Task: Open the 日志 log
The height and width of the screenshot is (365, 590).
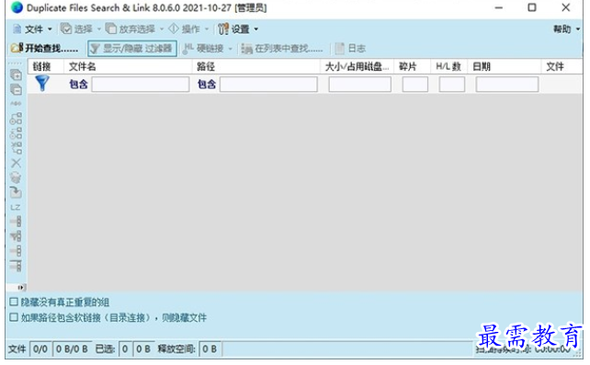Action: tap(351, 48)
